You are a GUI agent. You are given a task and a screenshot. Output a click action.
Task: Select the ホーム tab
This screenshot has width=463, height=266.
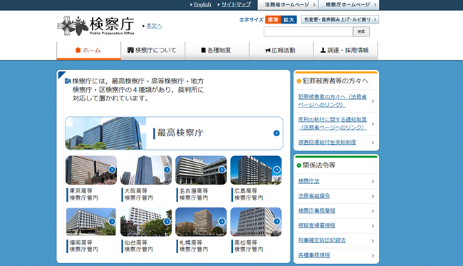(88, 51)
